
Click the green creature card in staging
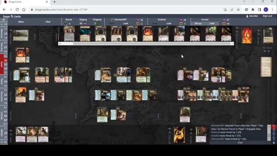[210, 34]
